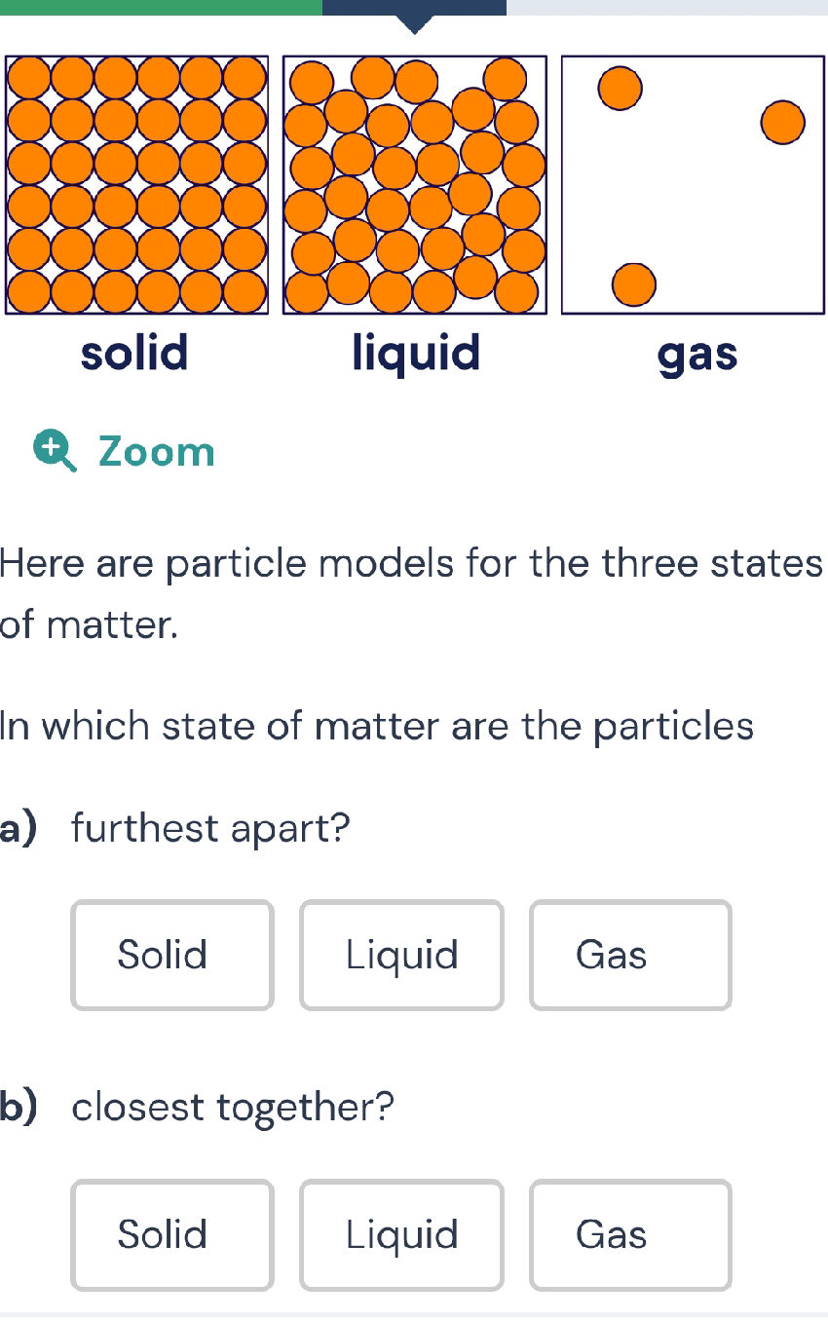The image size is (828, 1320).
Task: Click the bottom orange particle in gas box
Action: (634, 283)
